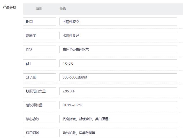This screenshot has width=183, height=139.
Task: Click the 应用领域 attribute field
Action: (39, 133)
